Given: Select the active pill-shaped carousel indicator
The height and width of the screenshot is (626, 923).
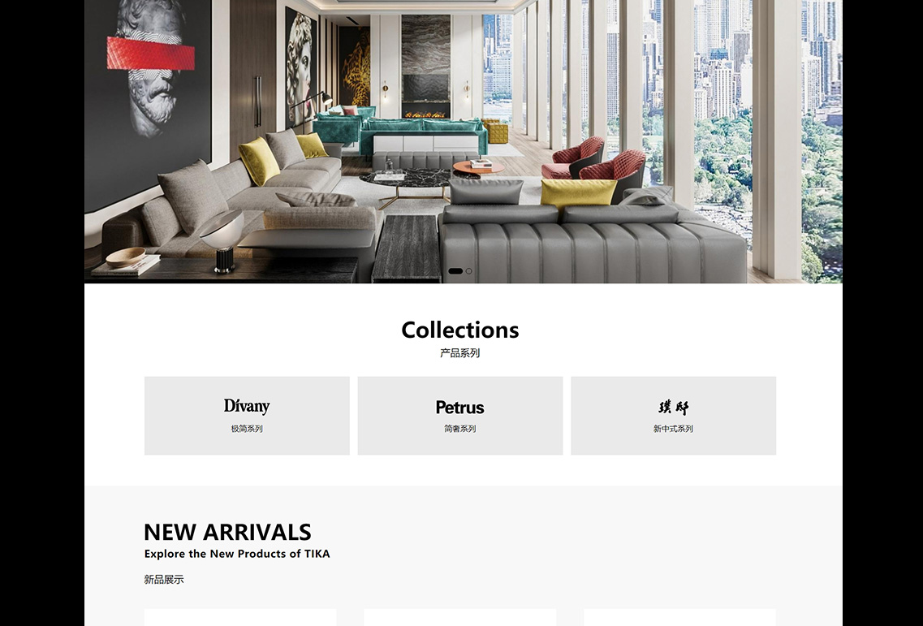Looking at the screenshot, I should [455, 271].
